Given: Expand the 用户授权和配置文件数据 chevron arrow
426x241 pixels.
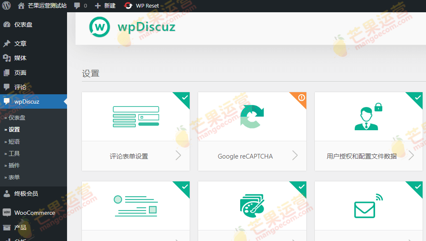Looking at the screenshot, I should 411,156.
